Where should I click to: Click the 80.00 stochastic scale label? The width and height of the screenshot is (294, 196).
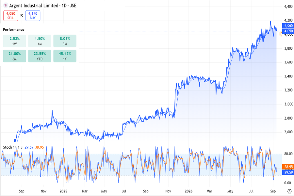point(288,154)
